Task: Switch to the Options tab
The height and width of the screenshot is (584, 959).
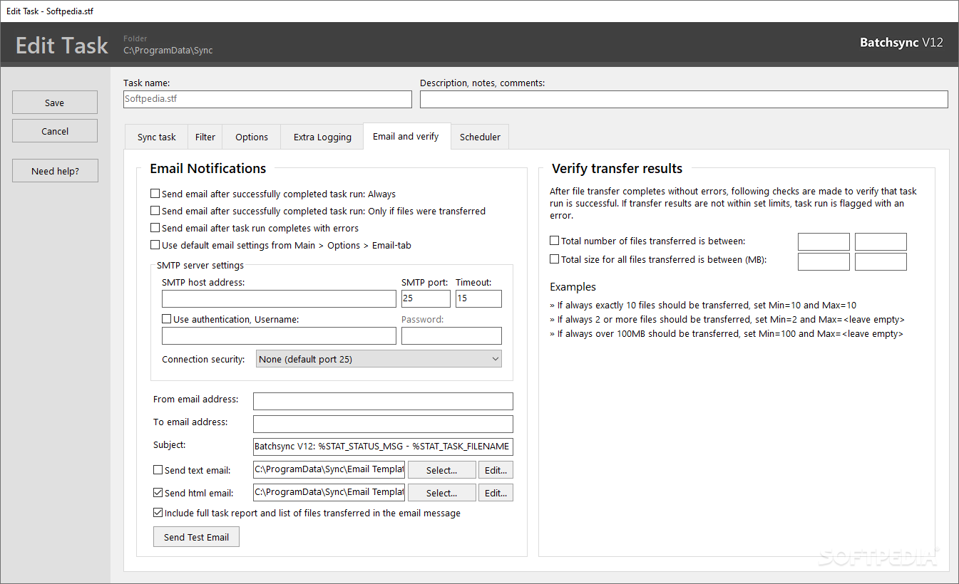Action: click(x=252, y=137)
